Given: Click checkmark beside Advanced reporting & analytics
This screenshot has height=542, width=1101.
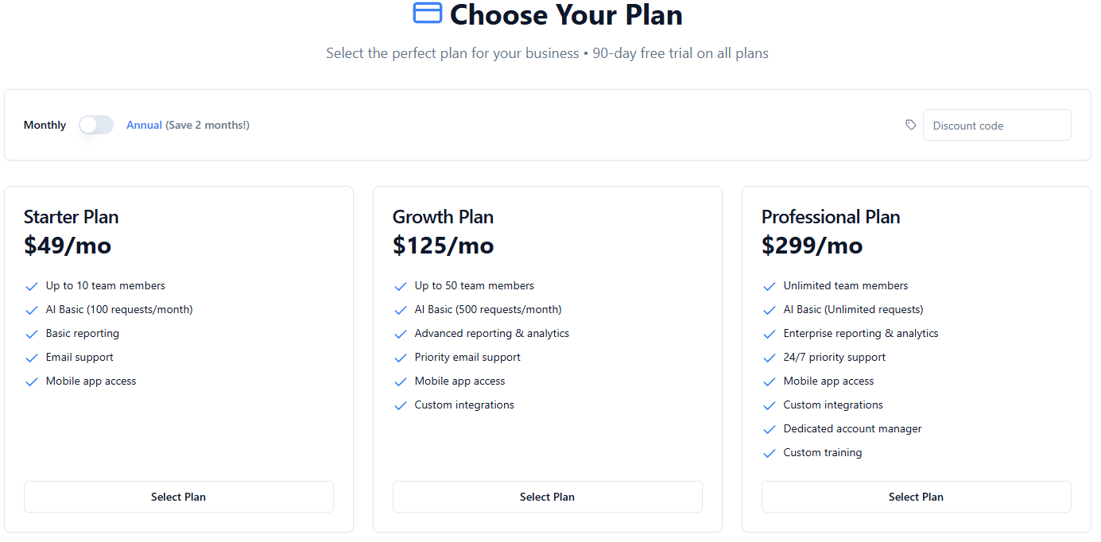Looking at the screenshot, I should pyautogui.click(x=401, y=334).
